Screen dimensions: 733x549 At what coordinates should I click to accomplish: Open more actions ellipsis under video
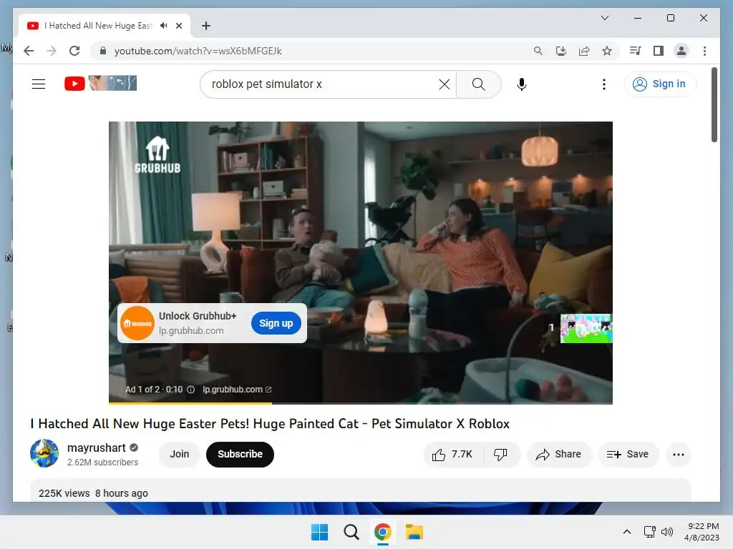click(679, 454)
